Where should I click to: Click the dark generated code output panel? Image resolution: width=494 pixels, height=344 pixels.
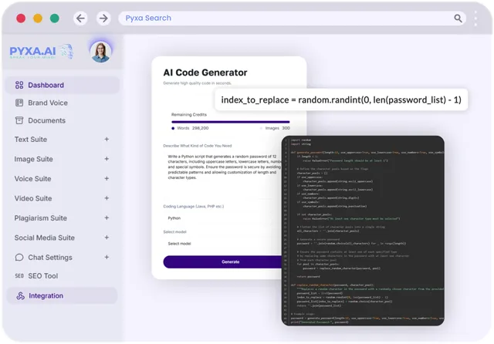pos(363,231)
